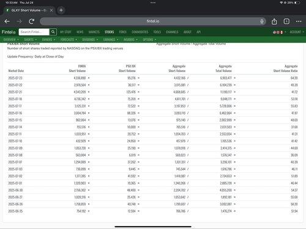
Task: Tap the battery indicator in status bar
Action: pyautogui.click(x=297, y=2)
